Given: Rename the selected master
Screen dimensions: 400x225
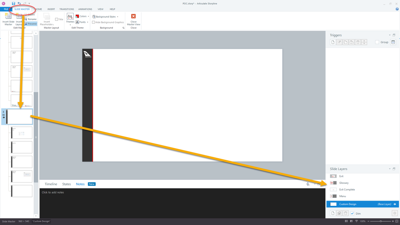Looking at the screenshot, I should click(30, 19).
